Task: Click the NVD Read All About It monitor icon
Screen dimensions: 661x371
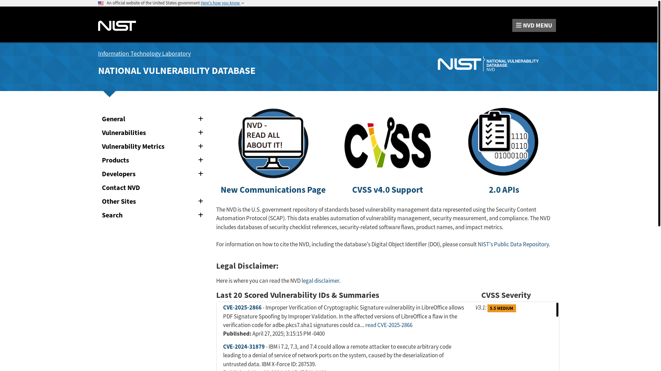Action: pos(273,143)
